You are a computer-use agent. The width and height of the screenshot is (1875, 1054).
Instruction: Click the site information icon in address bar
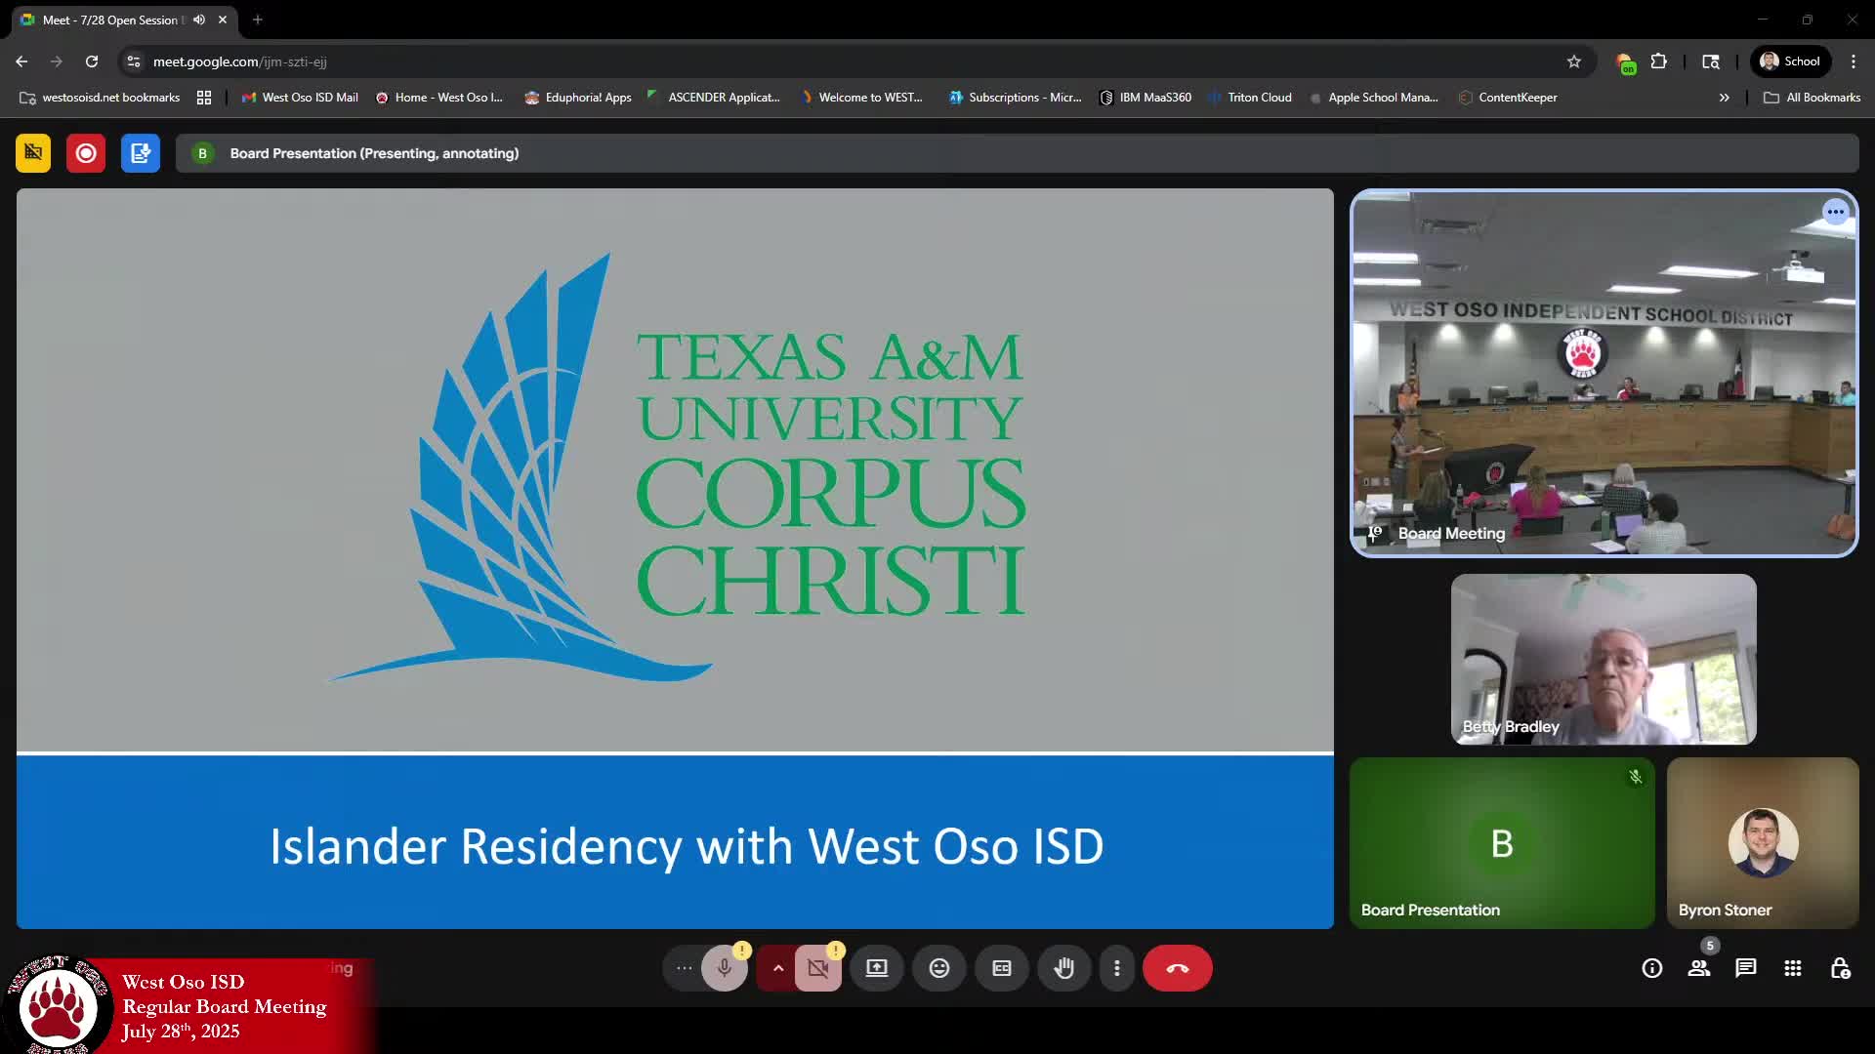(134, 61)
